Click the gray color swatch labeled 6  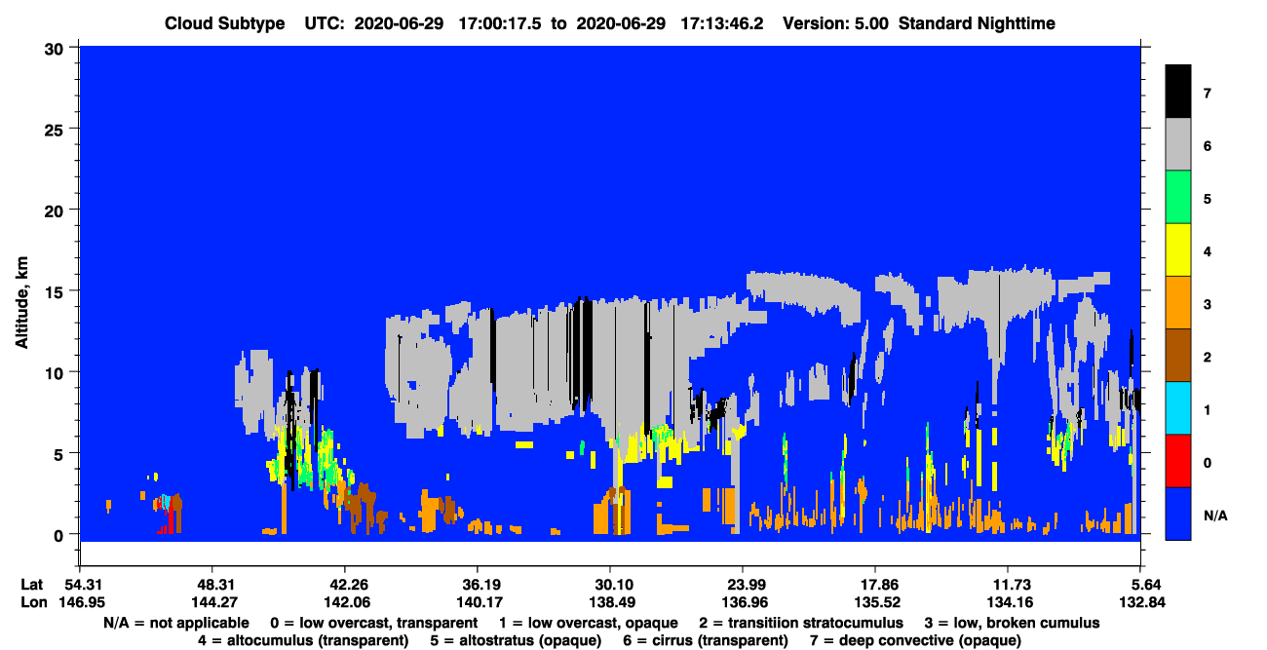1178,145
